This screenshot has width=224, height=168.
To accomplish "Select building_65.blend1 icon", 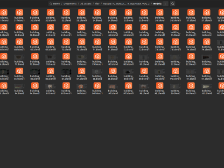I will tap(191, 27).
